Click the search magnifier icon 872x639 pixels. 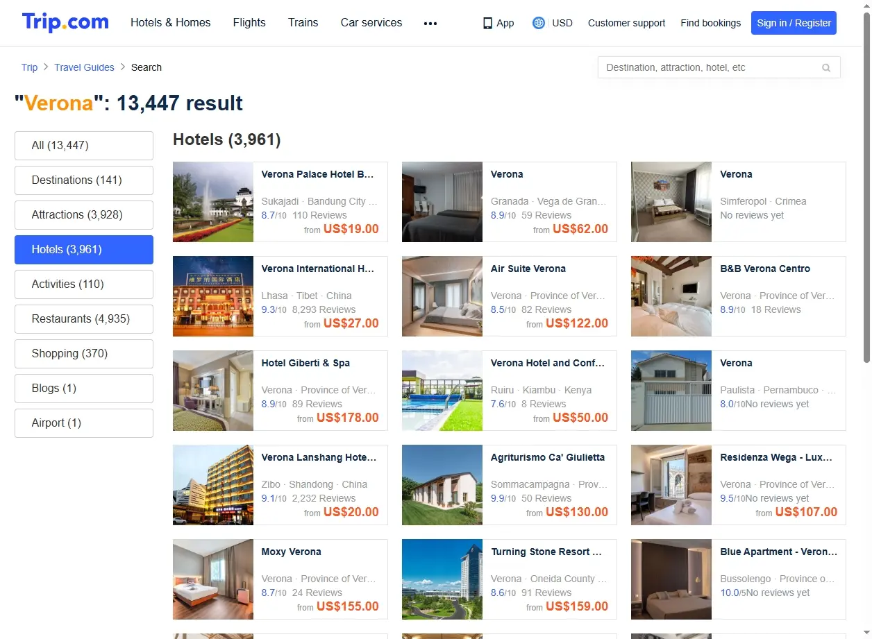826,68
